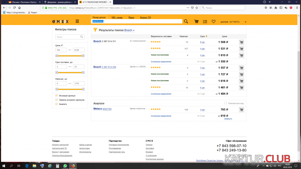This screenshot has width=301, height=169.
Task: Click the magnifier in the filters search box
Action: click(x=82, y=37)
